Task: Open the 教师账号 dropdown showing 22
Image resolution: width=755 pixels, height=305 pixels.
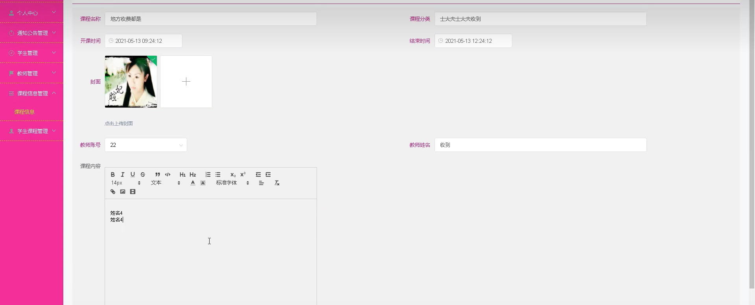Action: (x=145, y=145)
